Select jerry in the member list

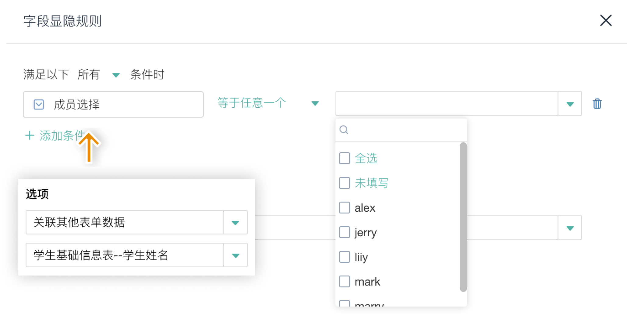click(x=345, y=232)
